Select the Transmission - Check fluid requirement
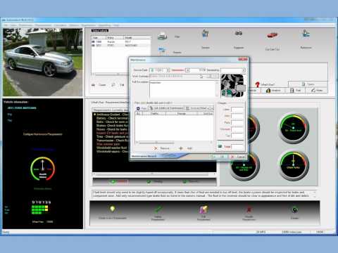 (112, 141)
